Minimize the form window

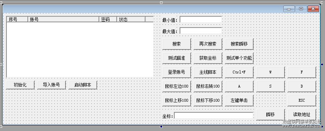(289, 9)
